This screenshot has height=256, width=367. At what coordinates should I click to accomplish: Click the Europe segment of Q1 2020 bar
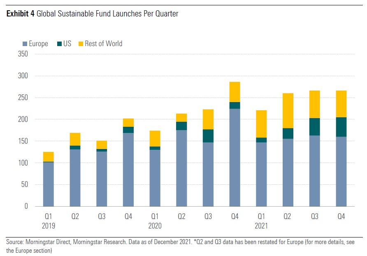[155, 178]
